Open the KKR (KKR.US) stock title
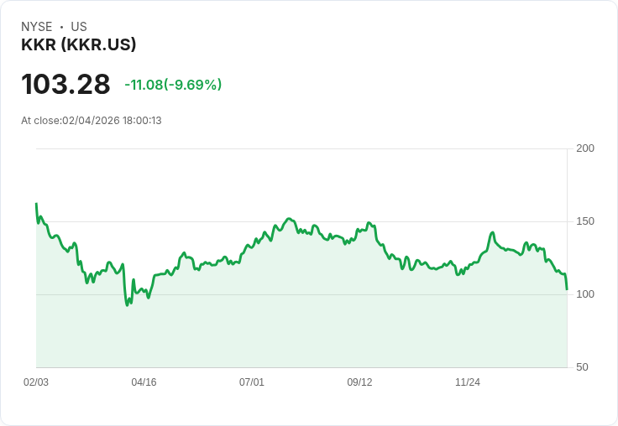The image size is (618, 426). click(x=79, y=44)
